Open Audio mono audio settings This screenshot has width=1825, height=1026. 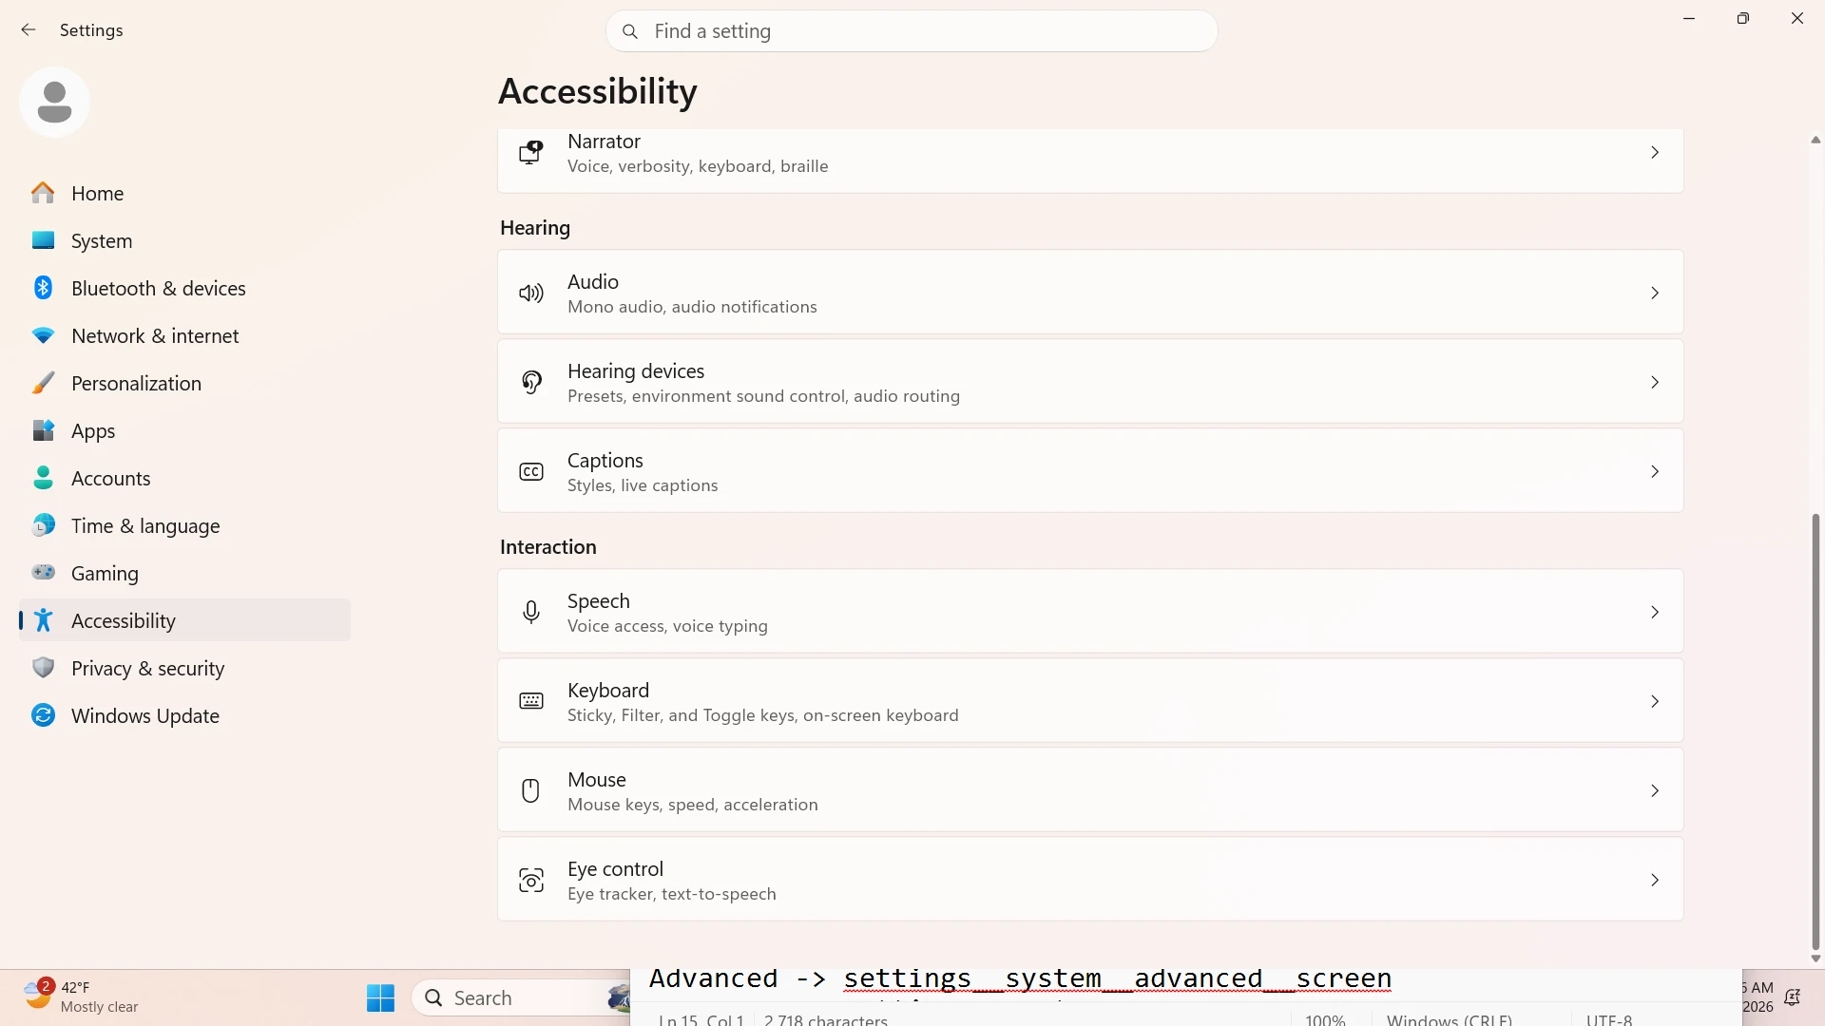point(1090,293)
